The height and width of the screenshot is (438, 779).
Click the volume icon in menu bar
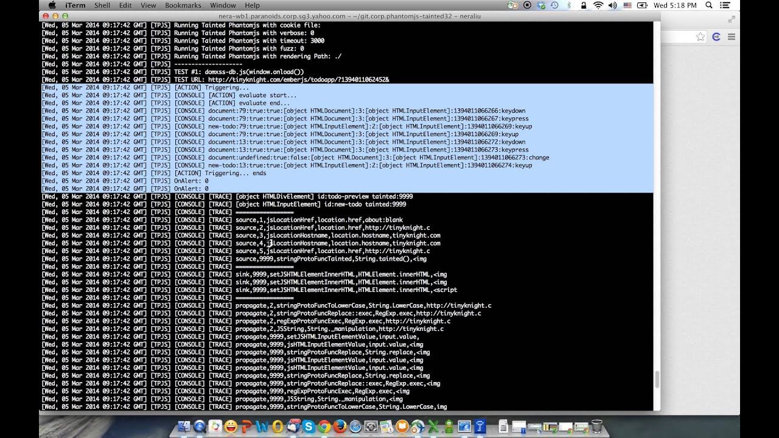pos(612,5)
